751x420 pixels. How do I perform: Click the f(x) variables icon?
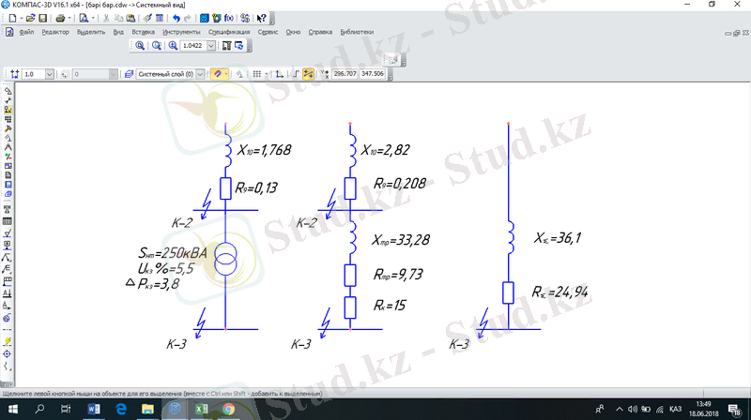click(x=230, y=18)
